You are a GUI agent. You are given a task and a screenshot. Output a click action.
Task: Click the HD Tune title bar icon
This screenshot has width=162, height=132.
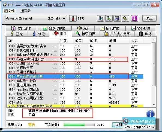click(x=5, y=5)
